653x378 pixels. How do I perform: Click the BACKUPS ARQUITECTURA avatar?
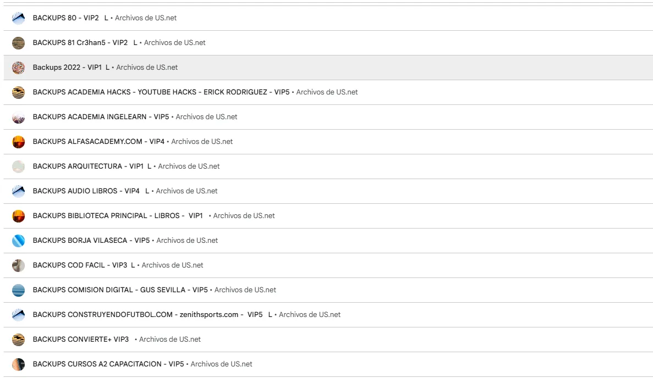[19, 166]
